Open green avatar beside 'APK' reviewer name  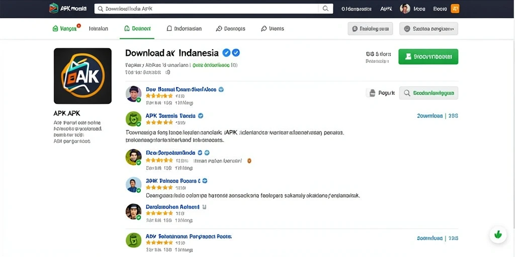pyautogui.click(x=133, y=118)
